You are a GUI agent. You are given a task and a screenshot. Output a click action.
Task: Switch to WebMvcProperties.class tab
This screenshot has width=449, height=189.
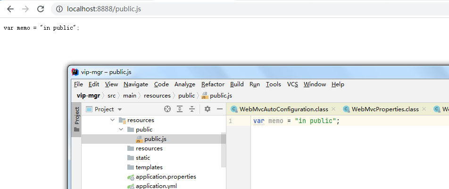tap(385, 109)
